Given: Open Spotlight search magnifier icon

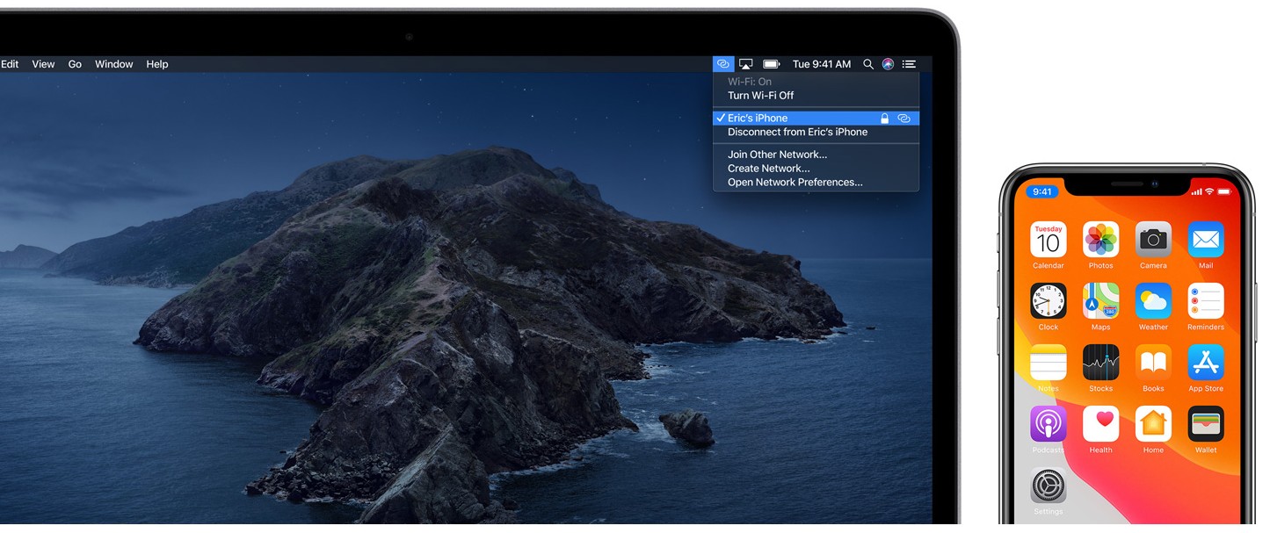Looking at the screenshot, I should (868, 64).
